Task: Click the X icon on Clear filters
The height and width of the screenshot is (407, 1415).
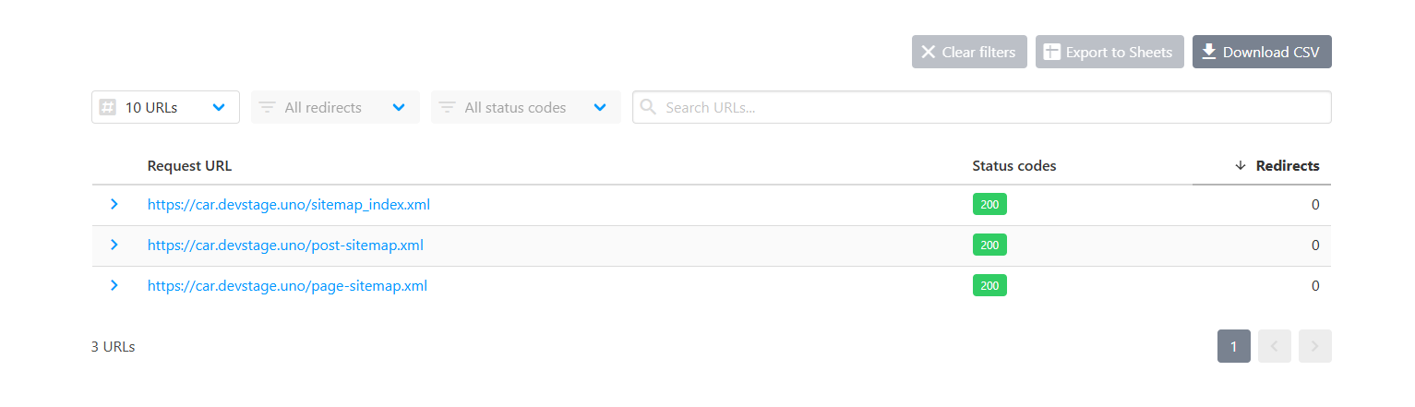Action: 929,53
